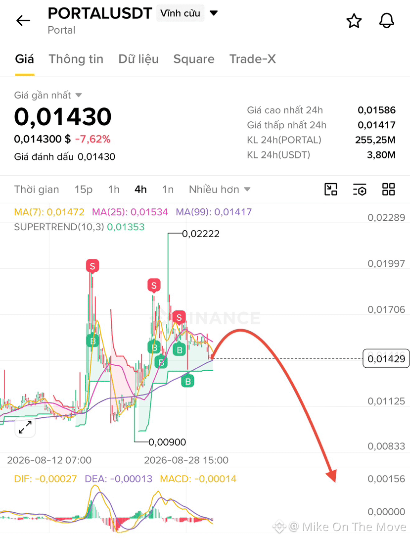The image size is (410, 539).
Task: Click the MA(99) indicator label
Action: click(x=214, y=212)
